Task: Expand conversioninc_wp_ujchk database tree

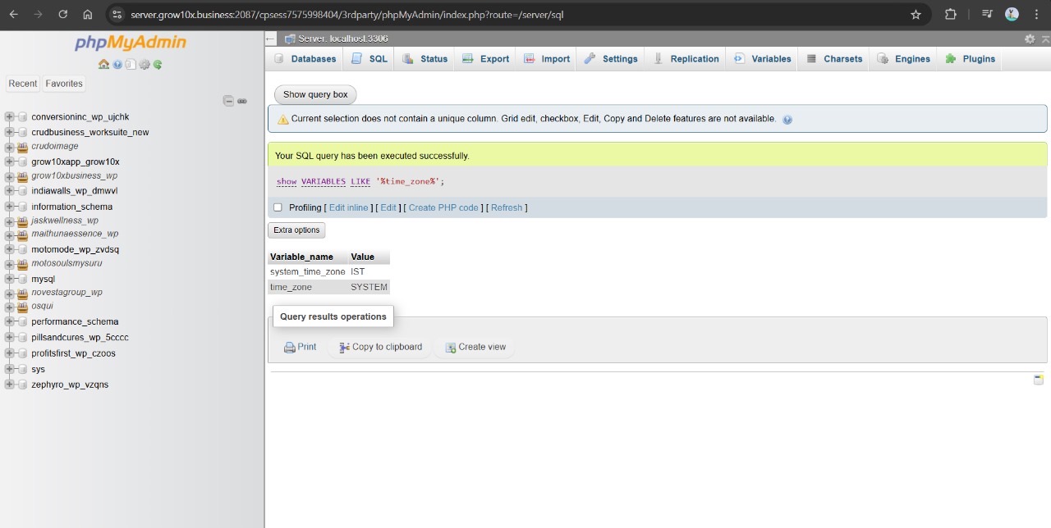Action: coord(10,117)
